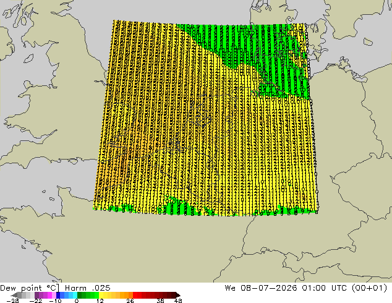392x303 pixels.
Task: Click the 'Dew point °C' title text
Action: (30, 288)
